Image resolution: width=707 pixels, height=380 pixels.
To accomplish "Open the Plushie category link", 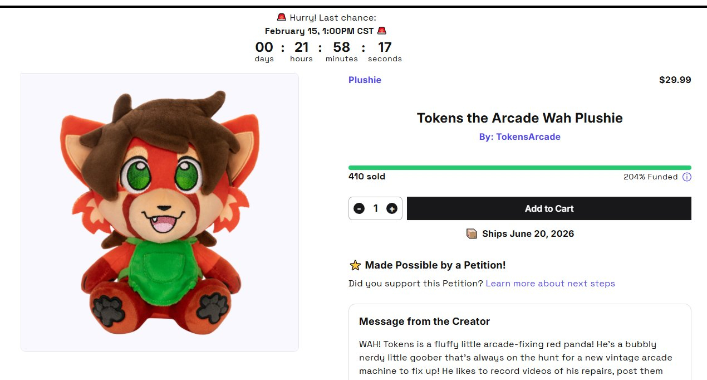I will pos(365,80).
